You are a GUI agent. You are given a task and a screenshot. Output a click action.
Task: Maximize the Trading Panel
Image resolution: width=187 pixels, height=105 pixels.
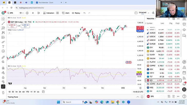[142, 97]
